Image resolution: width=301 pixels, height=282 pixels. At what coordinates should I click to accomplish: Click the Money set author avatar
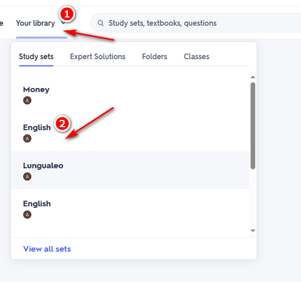point(27,100)
